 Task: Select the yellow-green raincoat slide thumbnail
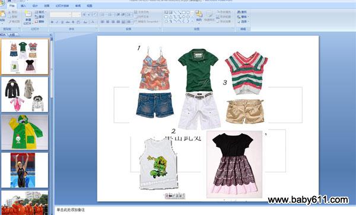[x=24, y=132]
